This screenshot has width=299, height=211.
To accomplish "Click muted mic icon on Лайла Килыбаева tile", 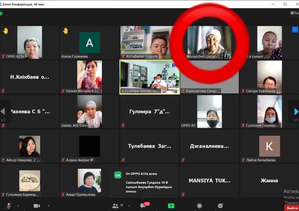I will tap(243, 160).
